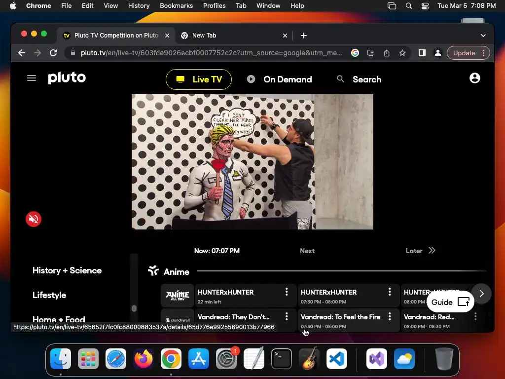
Task: Select the Anime All Day channel logo
Action: pyautogui.click(x=178, y=295)
